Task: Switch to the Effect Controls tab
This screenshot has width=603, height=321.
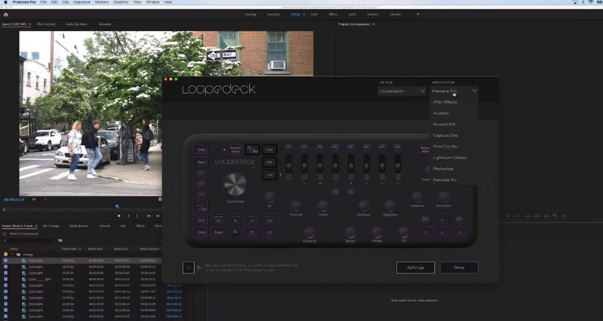Action: [x=46, y=24]
